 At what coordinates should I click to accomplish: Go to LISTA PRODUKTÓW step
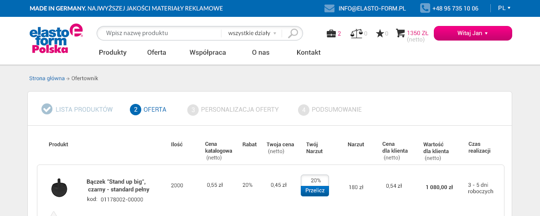[x=84, y=109]
